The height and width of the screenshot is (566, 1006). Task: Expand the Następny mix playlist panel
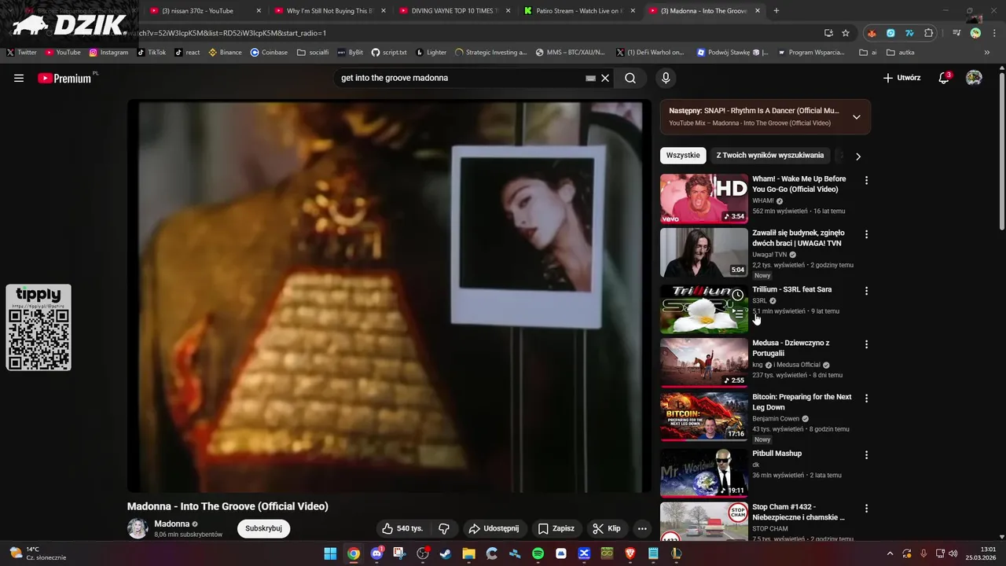point(857,117)
